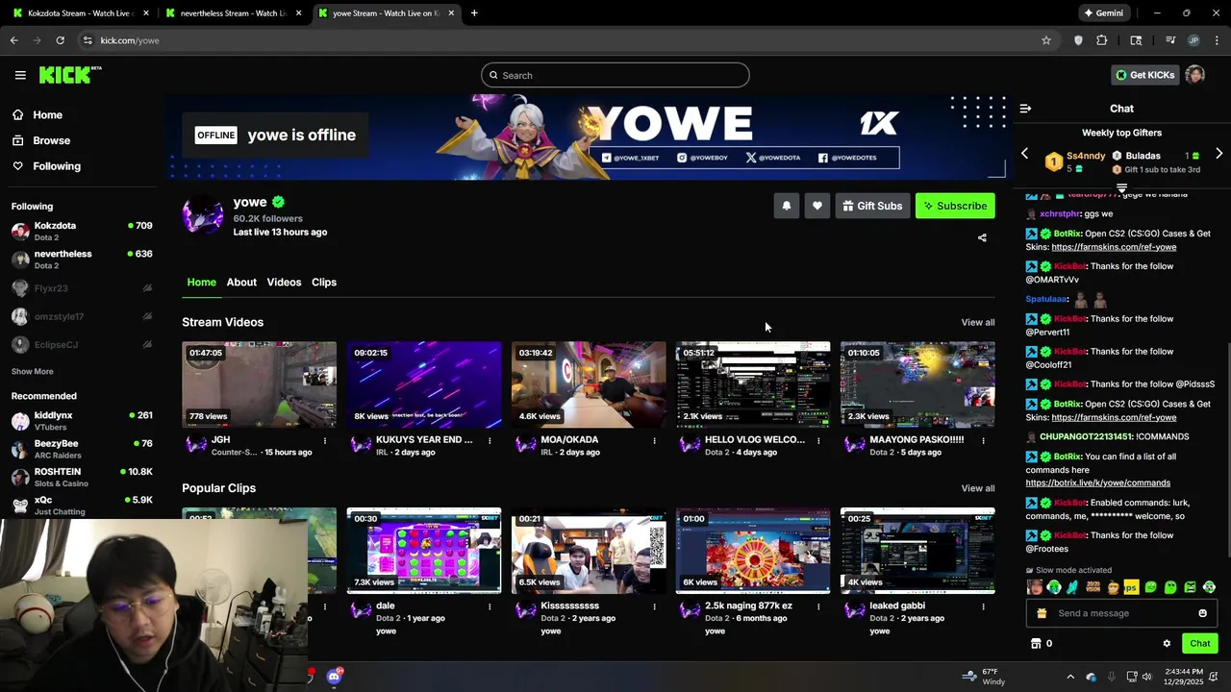Share the yowe channel

point(982,237)
